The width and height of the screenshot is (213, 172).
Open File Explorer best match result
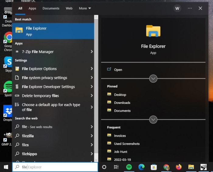point(53,31)
